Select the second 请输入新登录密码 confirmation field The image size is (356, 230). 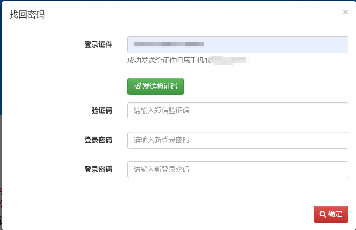[238, 170]
